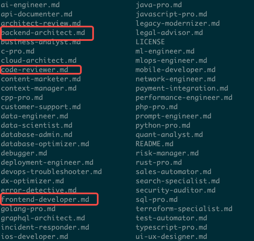Click the README.md file name

(155, 144)
